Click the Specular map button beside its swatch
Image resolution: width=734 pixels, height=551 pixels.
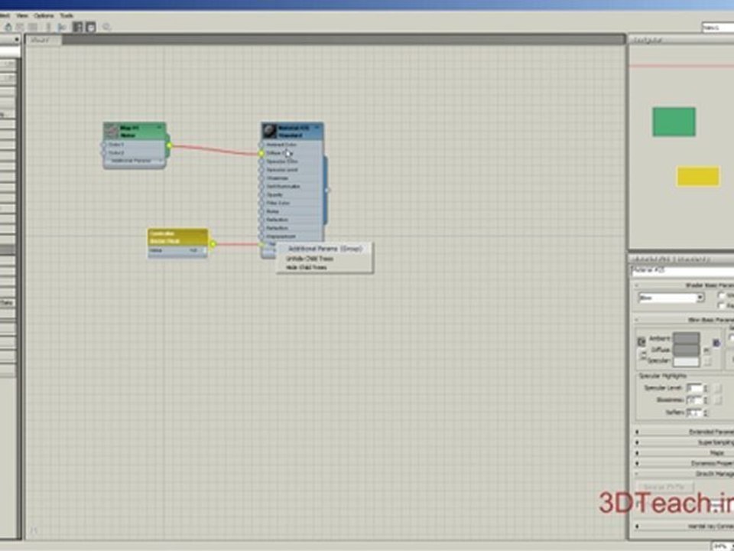pos(706,361)
